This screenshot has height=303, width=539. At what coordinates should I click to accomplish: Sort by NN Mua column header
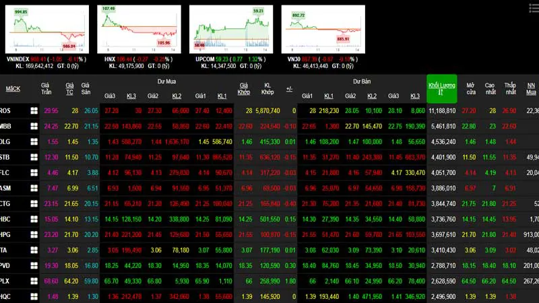tap(531, 89)
